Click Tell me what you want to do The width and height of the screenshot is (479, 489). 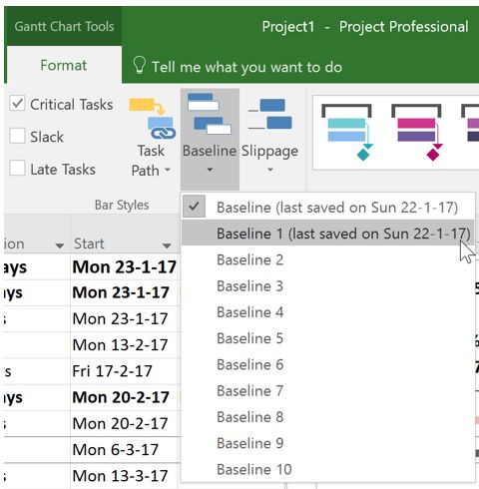pyautogui.click(x=246, y=67)
